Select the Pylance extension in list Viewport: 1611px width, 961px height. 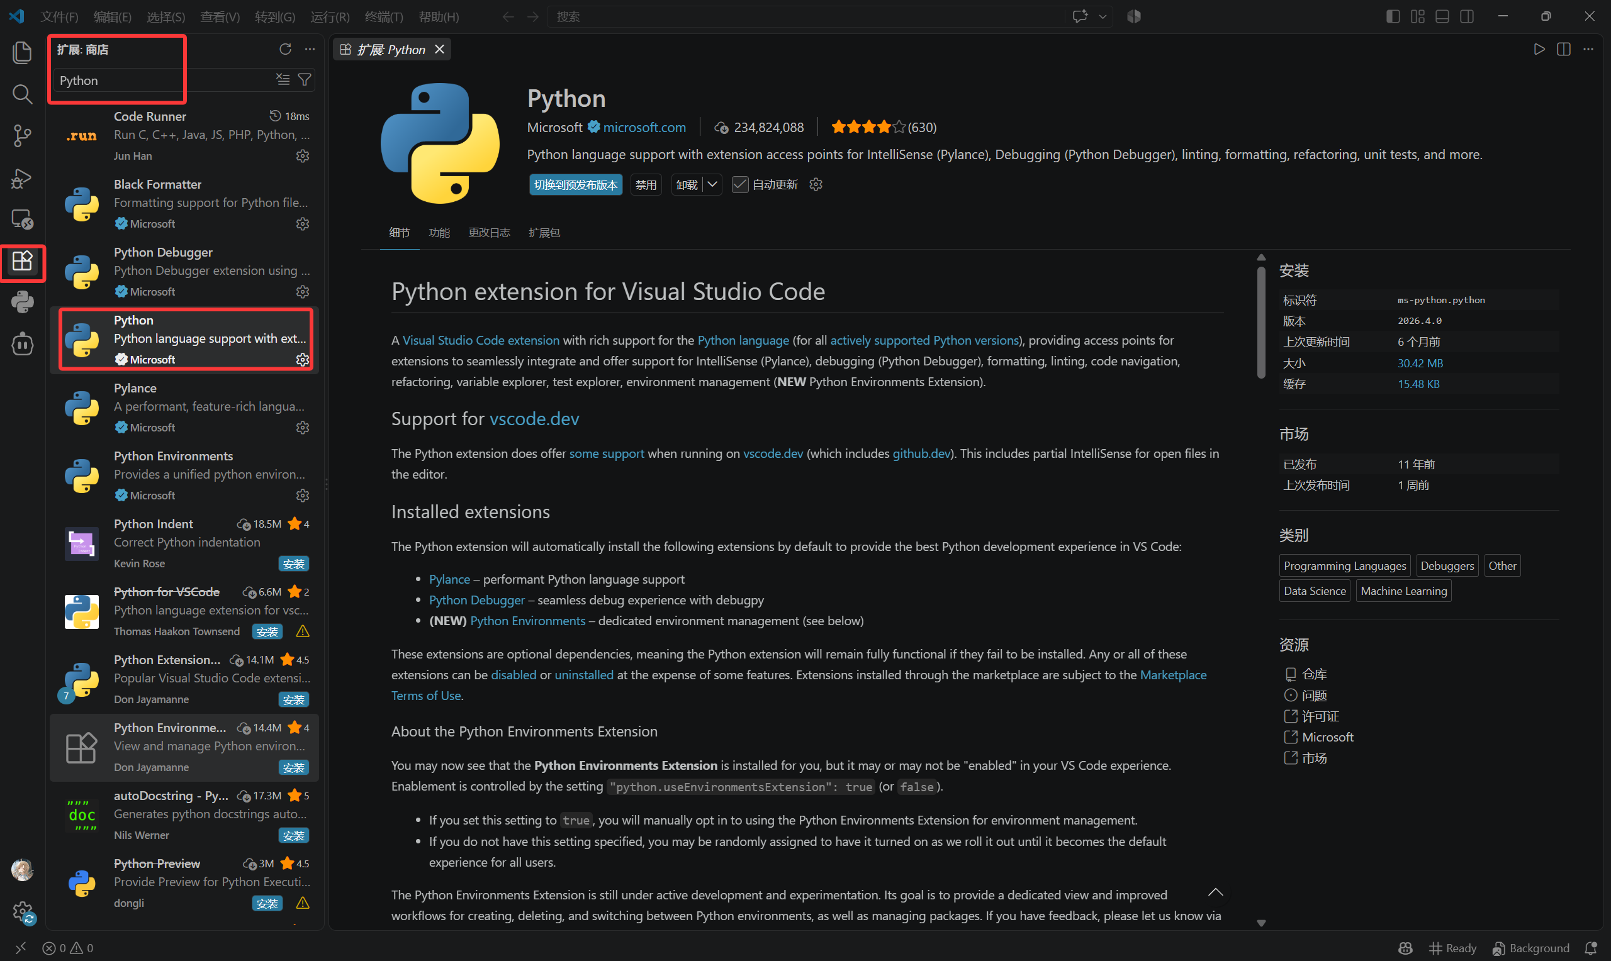pos(184,408)
